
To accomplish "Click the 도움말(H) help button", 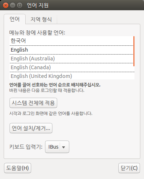I will coord(18,168).
